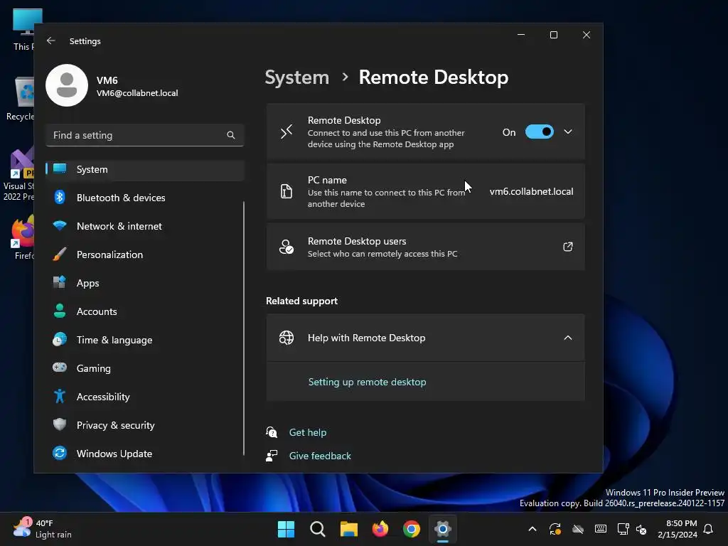Click the touch keyboard tray icon
This screenshot has width=728, height=546.
pyautogui.click(x=600, y=529)
